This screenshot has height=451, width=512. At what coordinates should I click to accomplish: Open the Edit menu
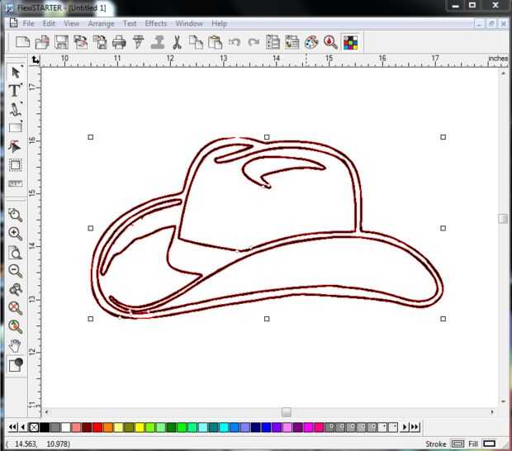click(x=49, y=23)
